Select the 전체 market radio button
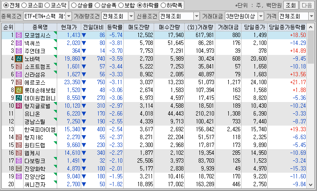 [x=6, y=6]
